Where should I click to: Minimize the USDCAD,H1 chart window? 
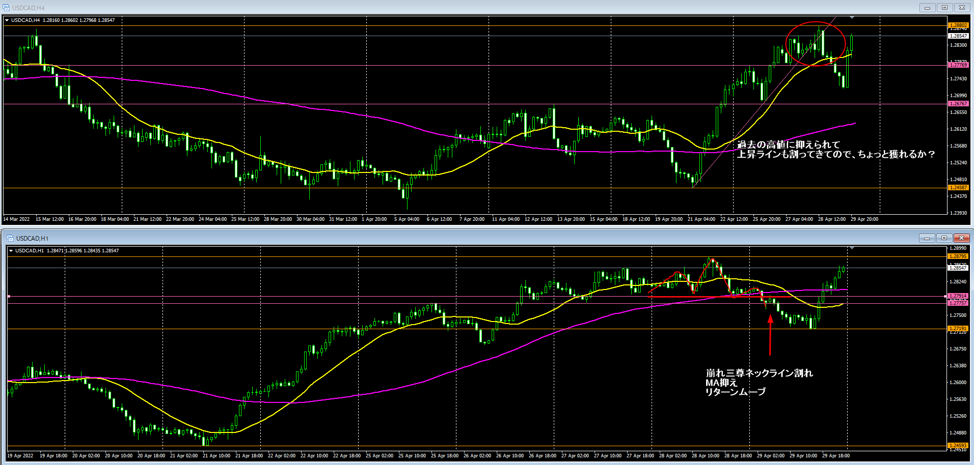(x=927, y=238)
